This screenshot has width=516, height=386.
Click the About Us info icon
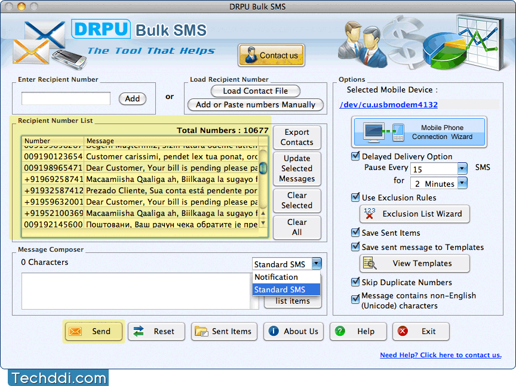[x=274, y=331]
